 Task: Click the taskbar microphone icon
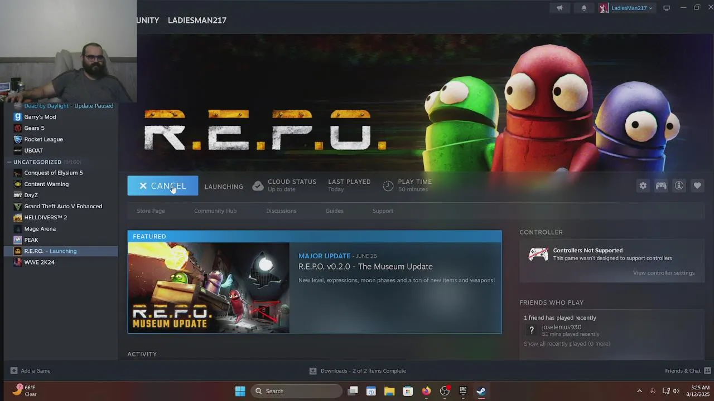point(653,391)
